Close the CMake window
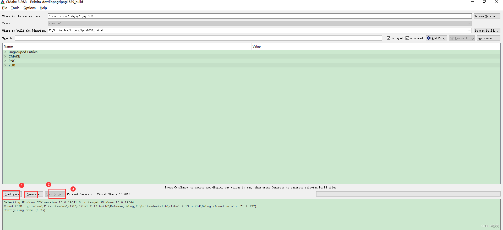This screenshot has width=503, height=230. tap(496, 2)
